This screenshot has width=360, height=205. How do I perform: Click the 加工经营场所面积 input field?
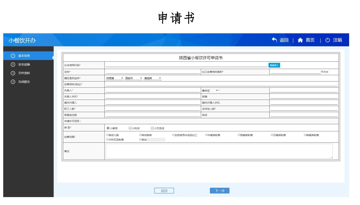pos(295,72)
